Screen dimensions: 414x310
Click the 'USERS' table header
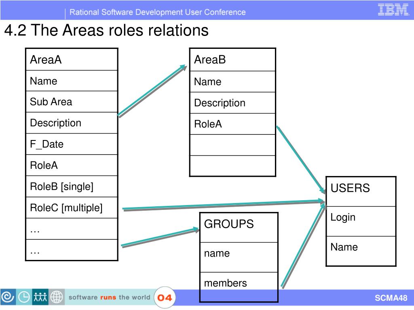[x=361, y=192]
